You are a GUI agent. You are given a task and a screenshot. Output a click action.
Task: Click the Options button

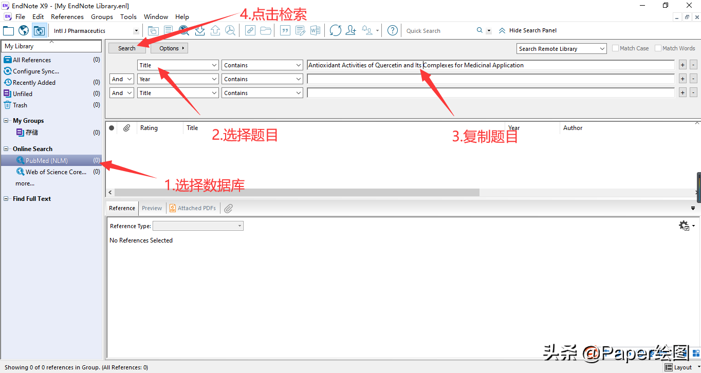[x=170, y=48]
